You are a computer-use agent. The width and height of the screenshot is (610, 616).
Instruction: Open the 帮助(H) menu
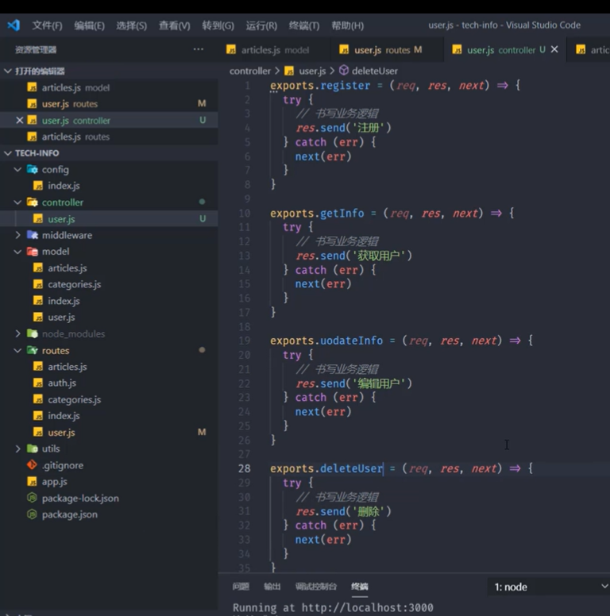pos(347,25)
